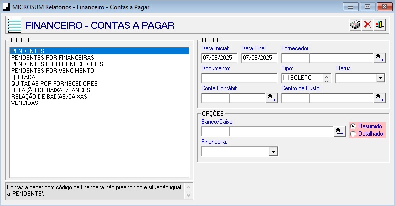Click the Tipo list up arrow
This screenshot has width=395, height=206.
coord(326,76)
